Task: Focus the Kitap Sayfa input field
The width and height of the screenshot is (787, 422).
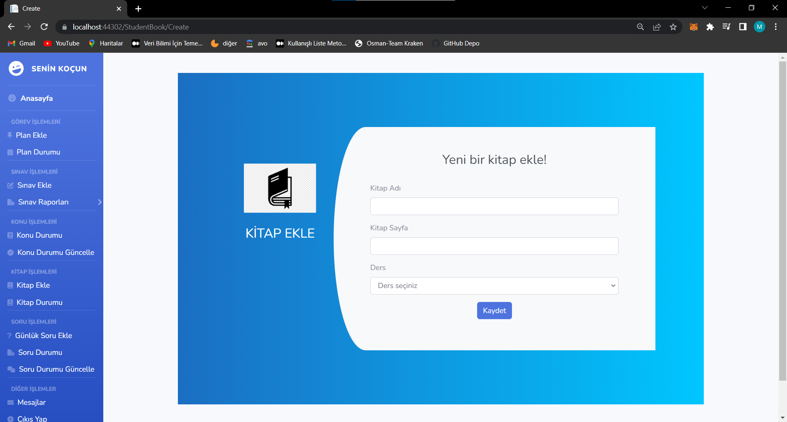Action: coord(494,246)
